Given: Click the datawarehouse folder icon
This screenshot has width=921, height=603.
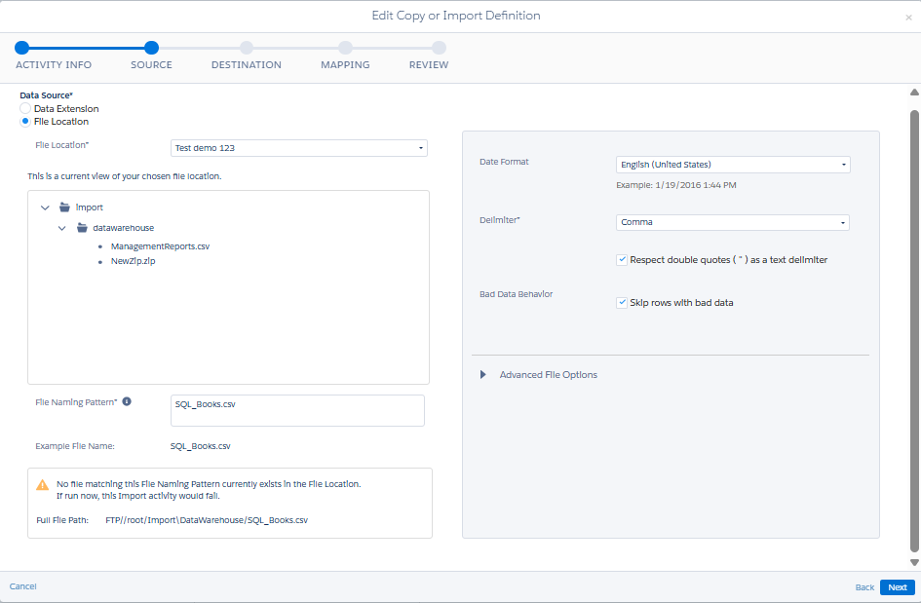Looking at the screenshot, I should pos(83,228).
